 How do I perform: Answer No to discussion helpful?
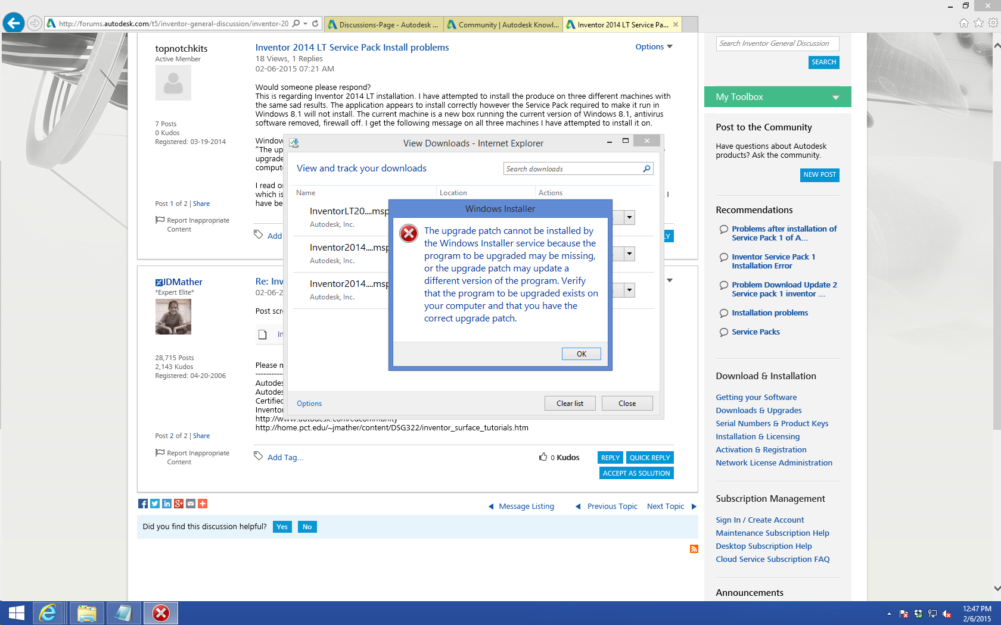pyautogui.click(x=307, y=527)
